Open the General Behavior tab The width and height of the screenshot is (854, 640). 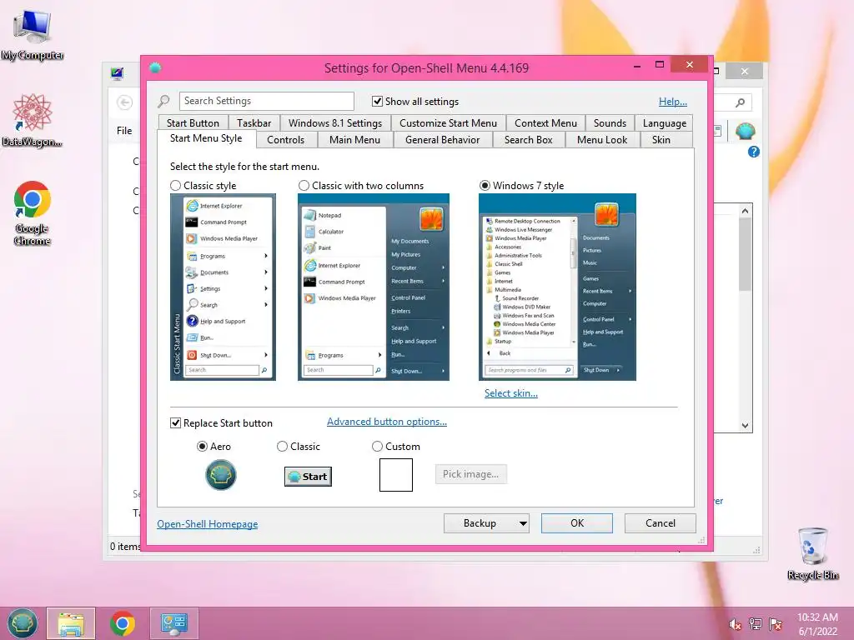coord(442,140)
